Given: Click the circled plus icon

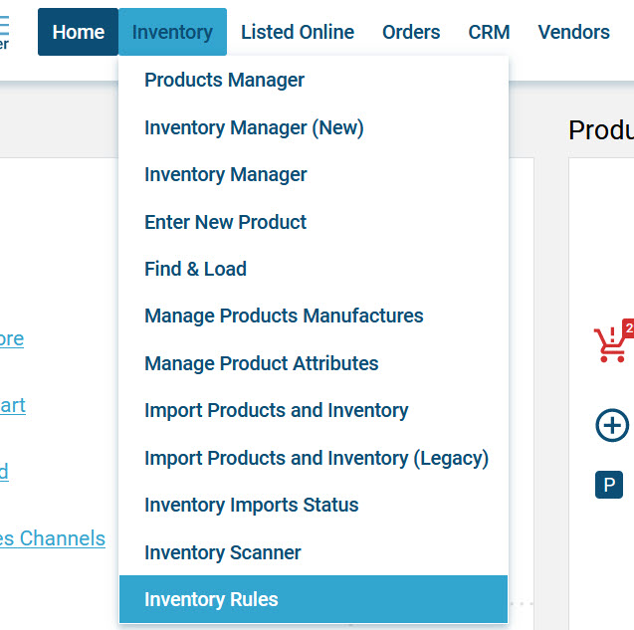Looking at the screenshot, I should click(612, 425).
